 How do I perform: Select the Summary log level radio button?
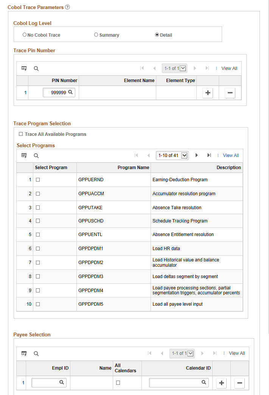[x=96, y=34]
